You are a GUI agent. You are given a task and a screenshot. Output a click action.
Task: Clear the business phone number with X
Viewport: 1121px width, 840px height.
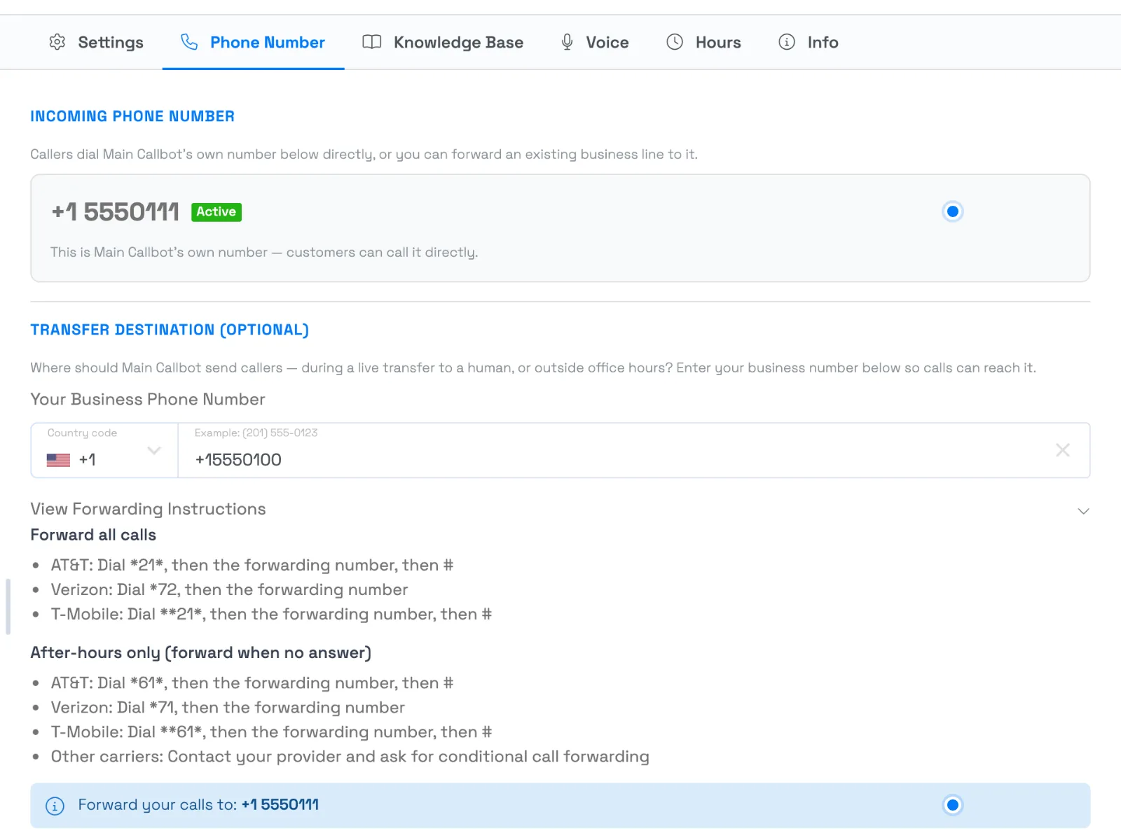(1063, 450)
